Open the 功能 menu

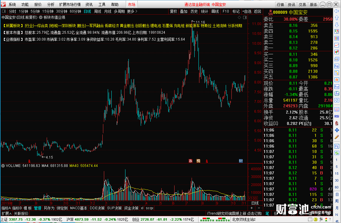pyautogui.click(x=25, y=4)
